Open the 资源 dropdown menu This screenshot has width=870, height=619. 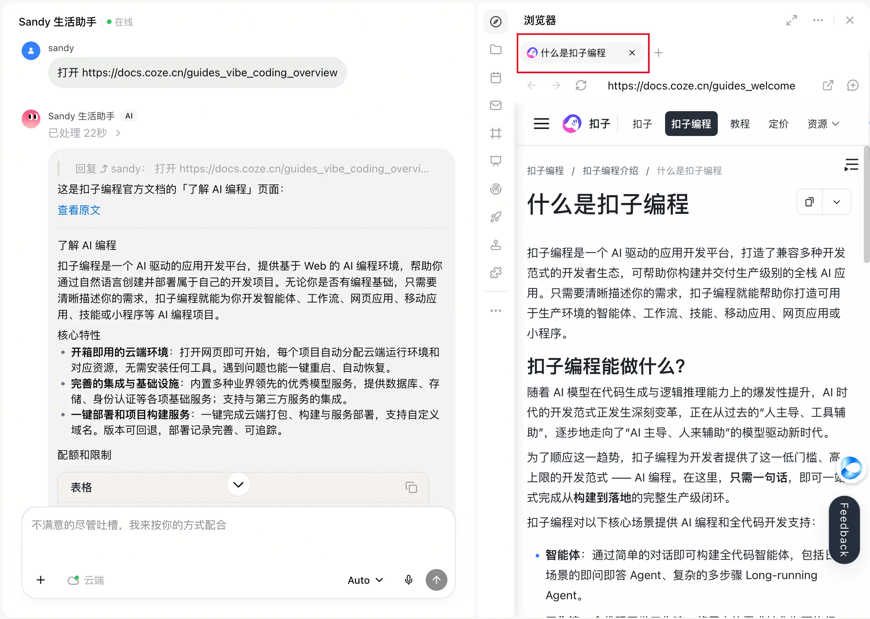click(823, 124)
